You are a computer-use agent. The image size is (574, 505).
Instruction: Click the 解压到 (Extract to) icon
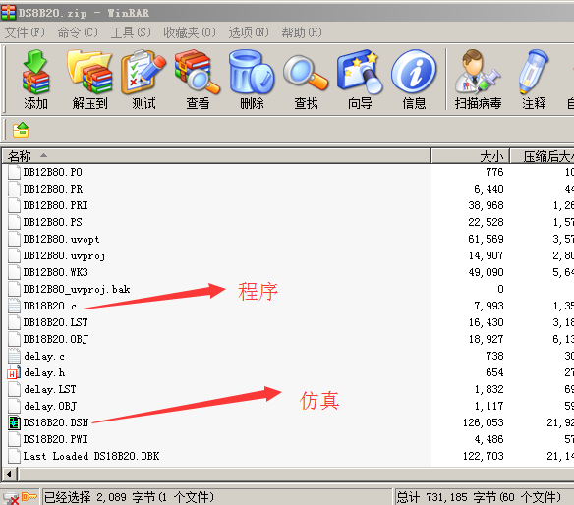pos(89,79)
